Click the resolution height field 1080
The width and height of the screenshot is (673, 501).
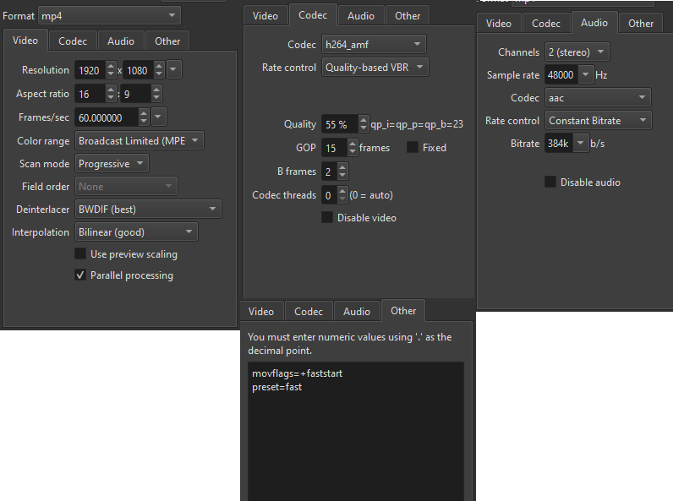[138, 70]
